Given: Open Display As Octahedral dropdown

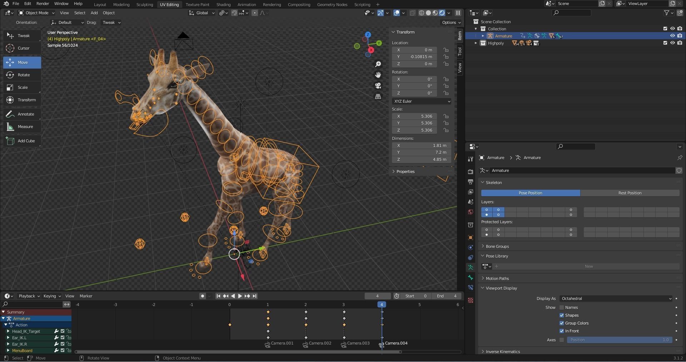Looking at the screenshot, I should (x=616, y=299).
